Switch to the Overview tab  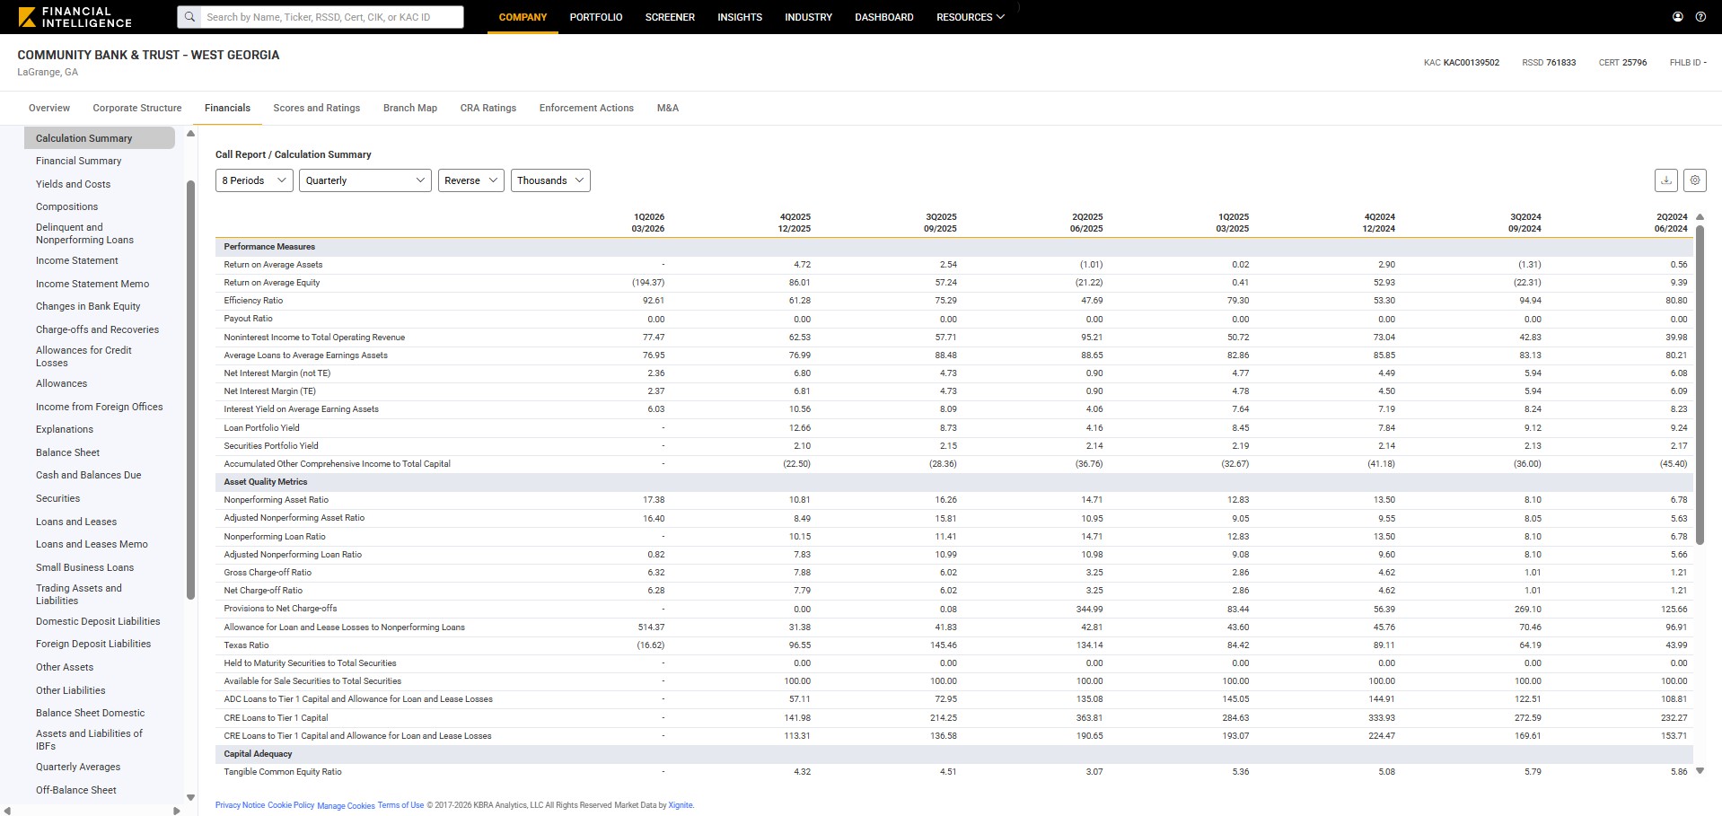(49, 108)
